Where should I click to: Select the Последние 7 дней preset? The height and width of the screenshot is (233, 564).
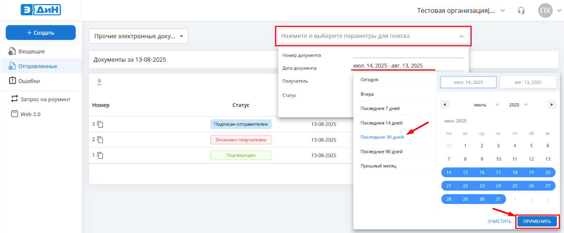380,108
